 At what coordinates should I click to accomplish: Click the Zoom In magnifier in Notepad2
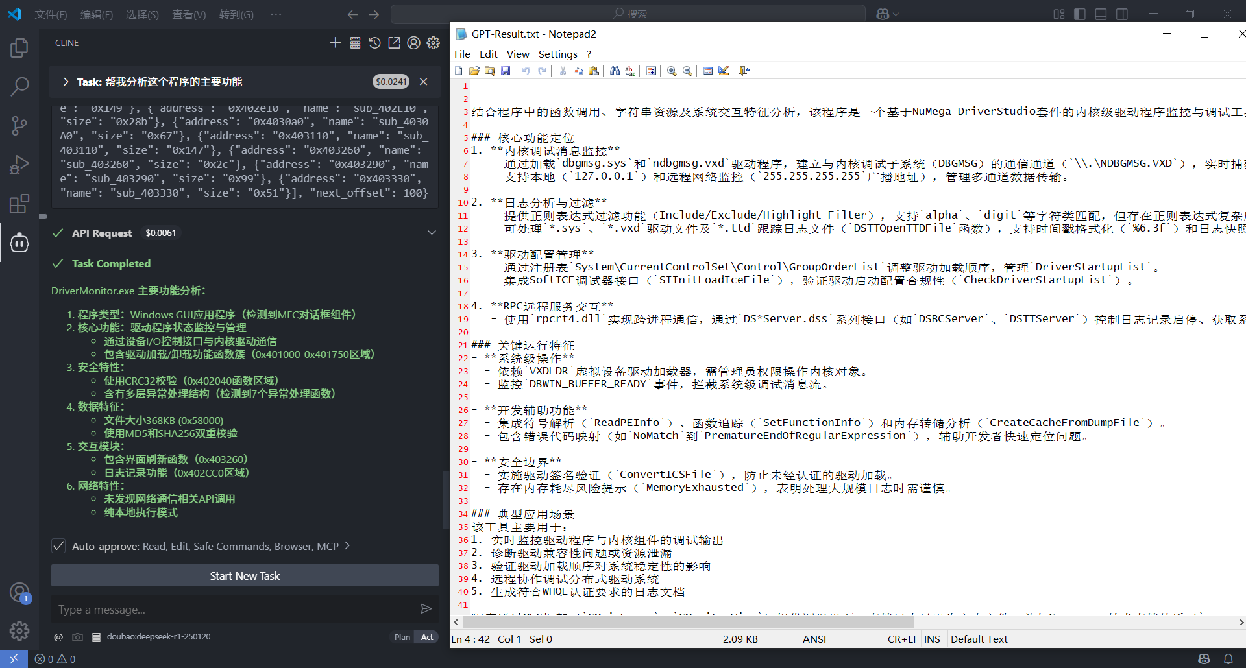(x=672, y=71)
